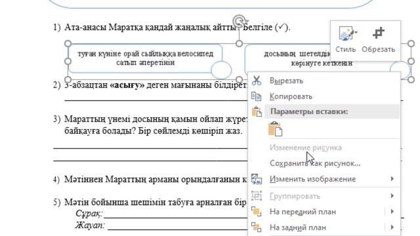Screen dimensions: 420x236
Task: Click the bold word «асығу» in question 2
Action: [x=127, y=85]
